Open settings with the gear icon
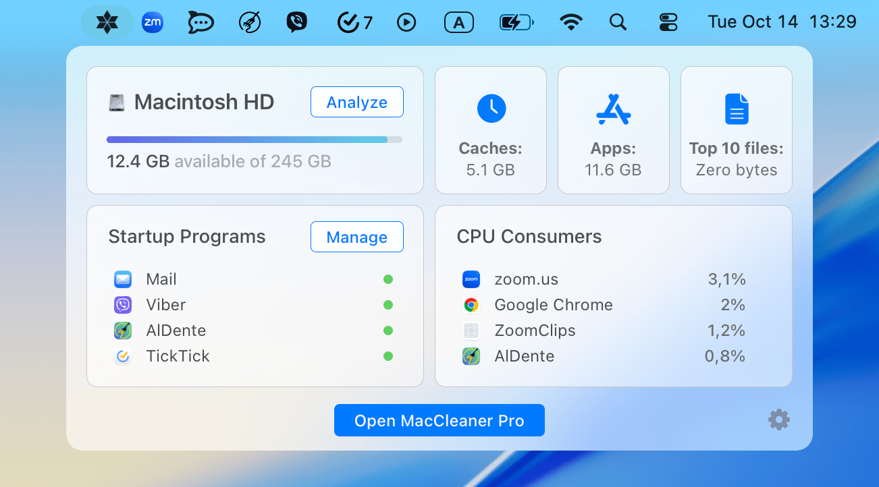879x487 pixels. click(x=778, y=420)
